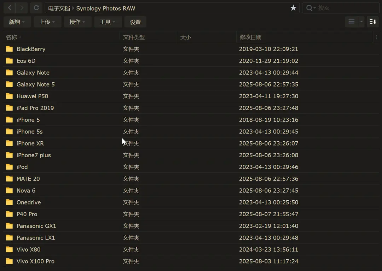Click the forward navigation arrow
This screenshot has height=271, width=382.
point(22,8)
